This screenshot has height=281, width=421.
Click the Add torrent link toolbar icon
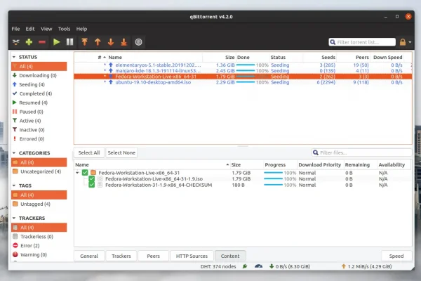point(16,42)
